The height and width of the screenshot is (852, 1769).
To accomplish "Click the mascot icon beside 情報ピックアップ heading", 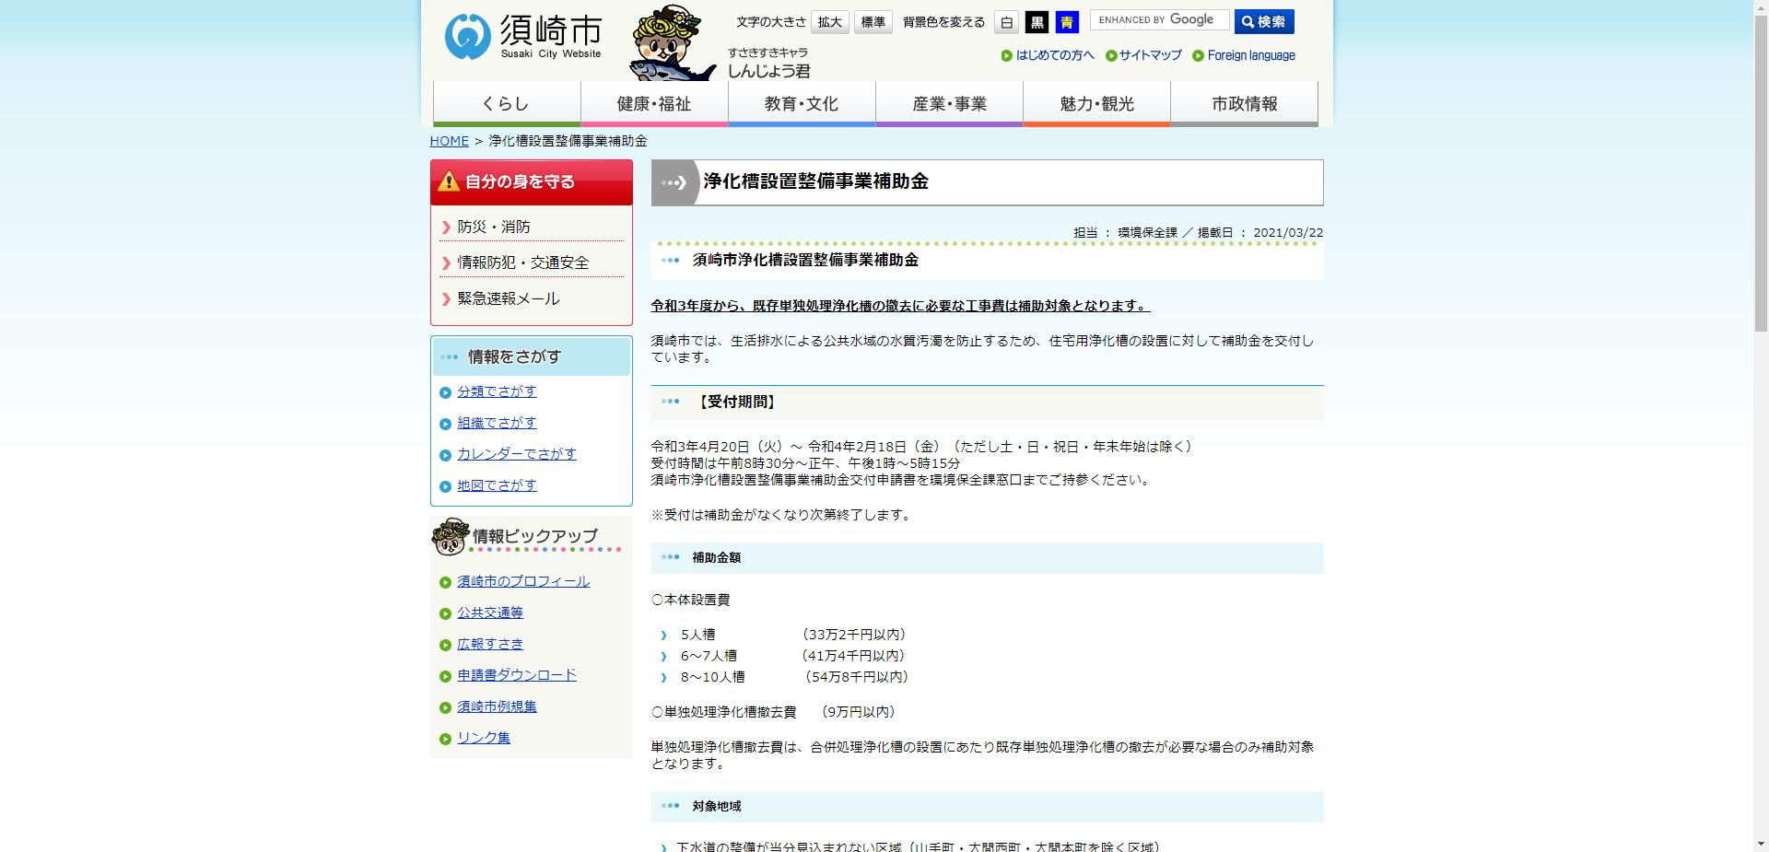I will point(448,537).
